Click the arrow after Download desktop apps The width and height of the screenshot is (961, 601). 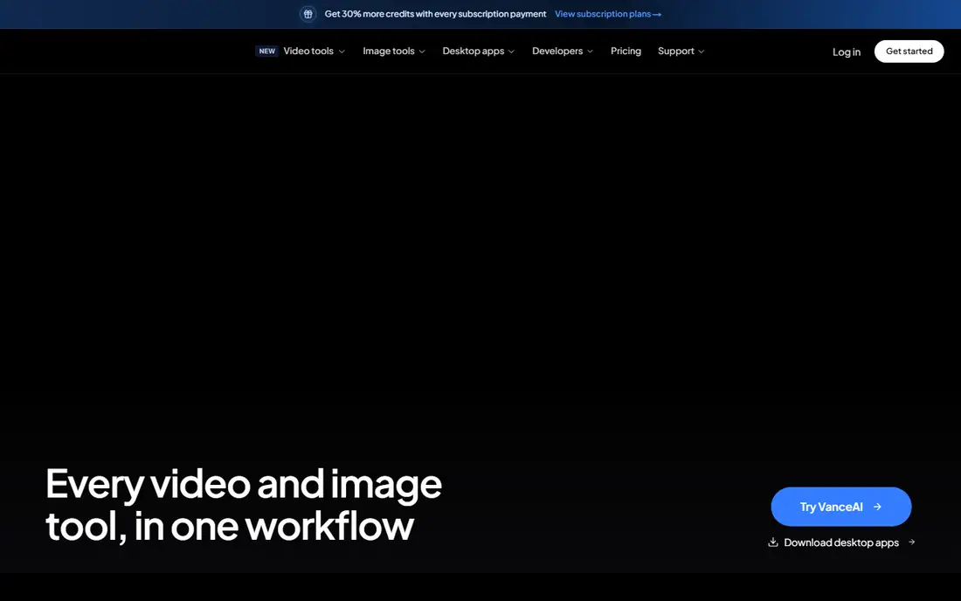click(912, 542)
